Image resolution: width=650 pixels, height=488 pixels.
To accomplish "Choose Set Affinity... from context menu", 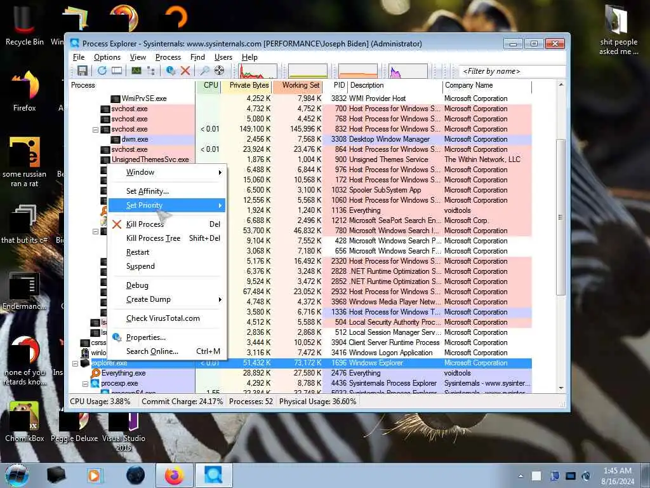I will click(x=167, y=191).
